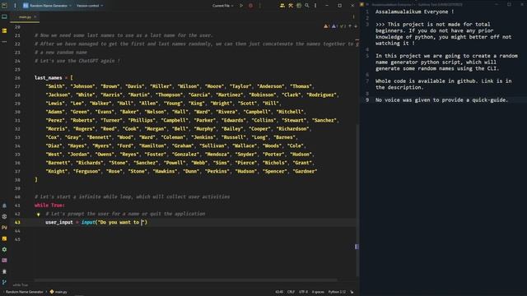This screenshot has width=527, height=296.
Task: Open the yellow Structure tool window icon
Action: point(4,30)
